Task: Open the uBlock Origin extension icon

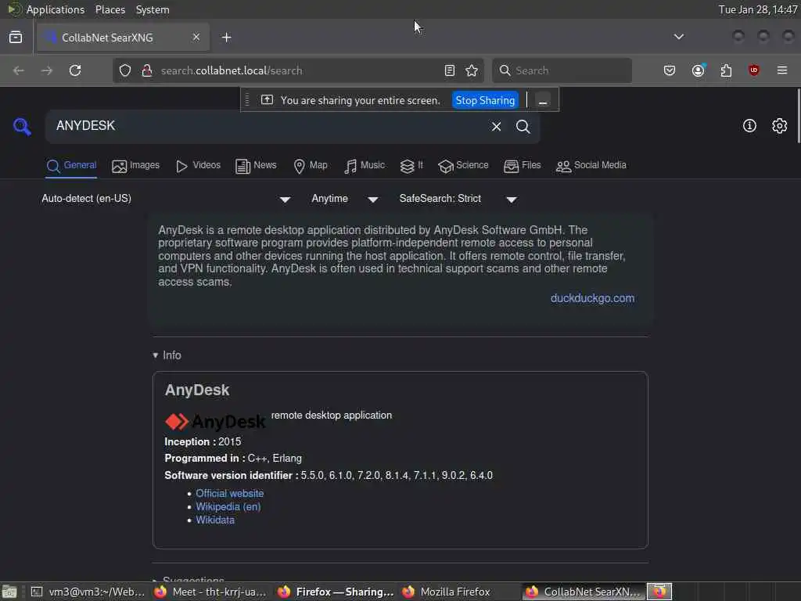Action: tap(753, 70)
